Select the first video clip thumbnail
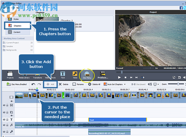 point(19,95)
